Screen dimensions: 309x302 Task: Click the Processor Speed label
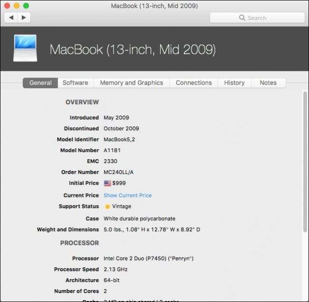(x=77, y=270)
